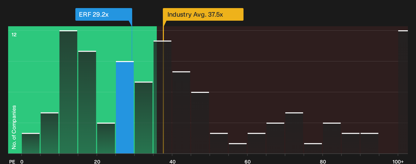Click the bar for PE 35-40
The height and width of the screenshot is (164, 416).
point(162,97)
